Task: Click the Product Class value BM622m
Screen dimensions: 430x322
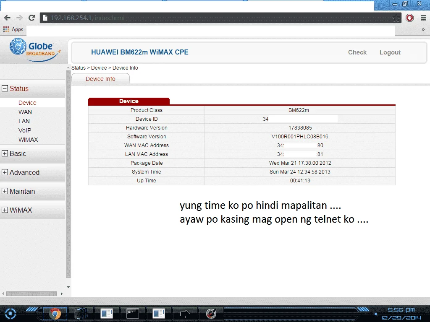Action: tap(299, 110)
